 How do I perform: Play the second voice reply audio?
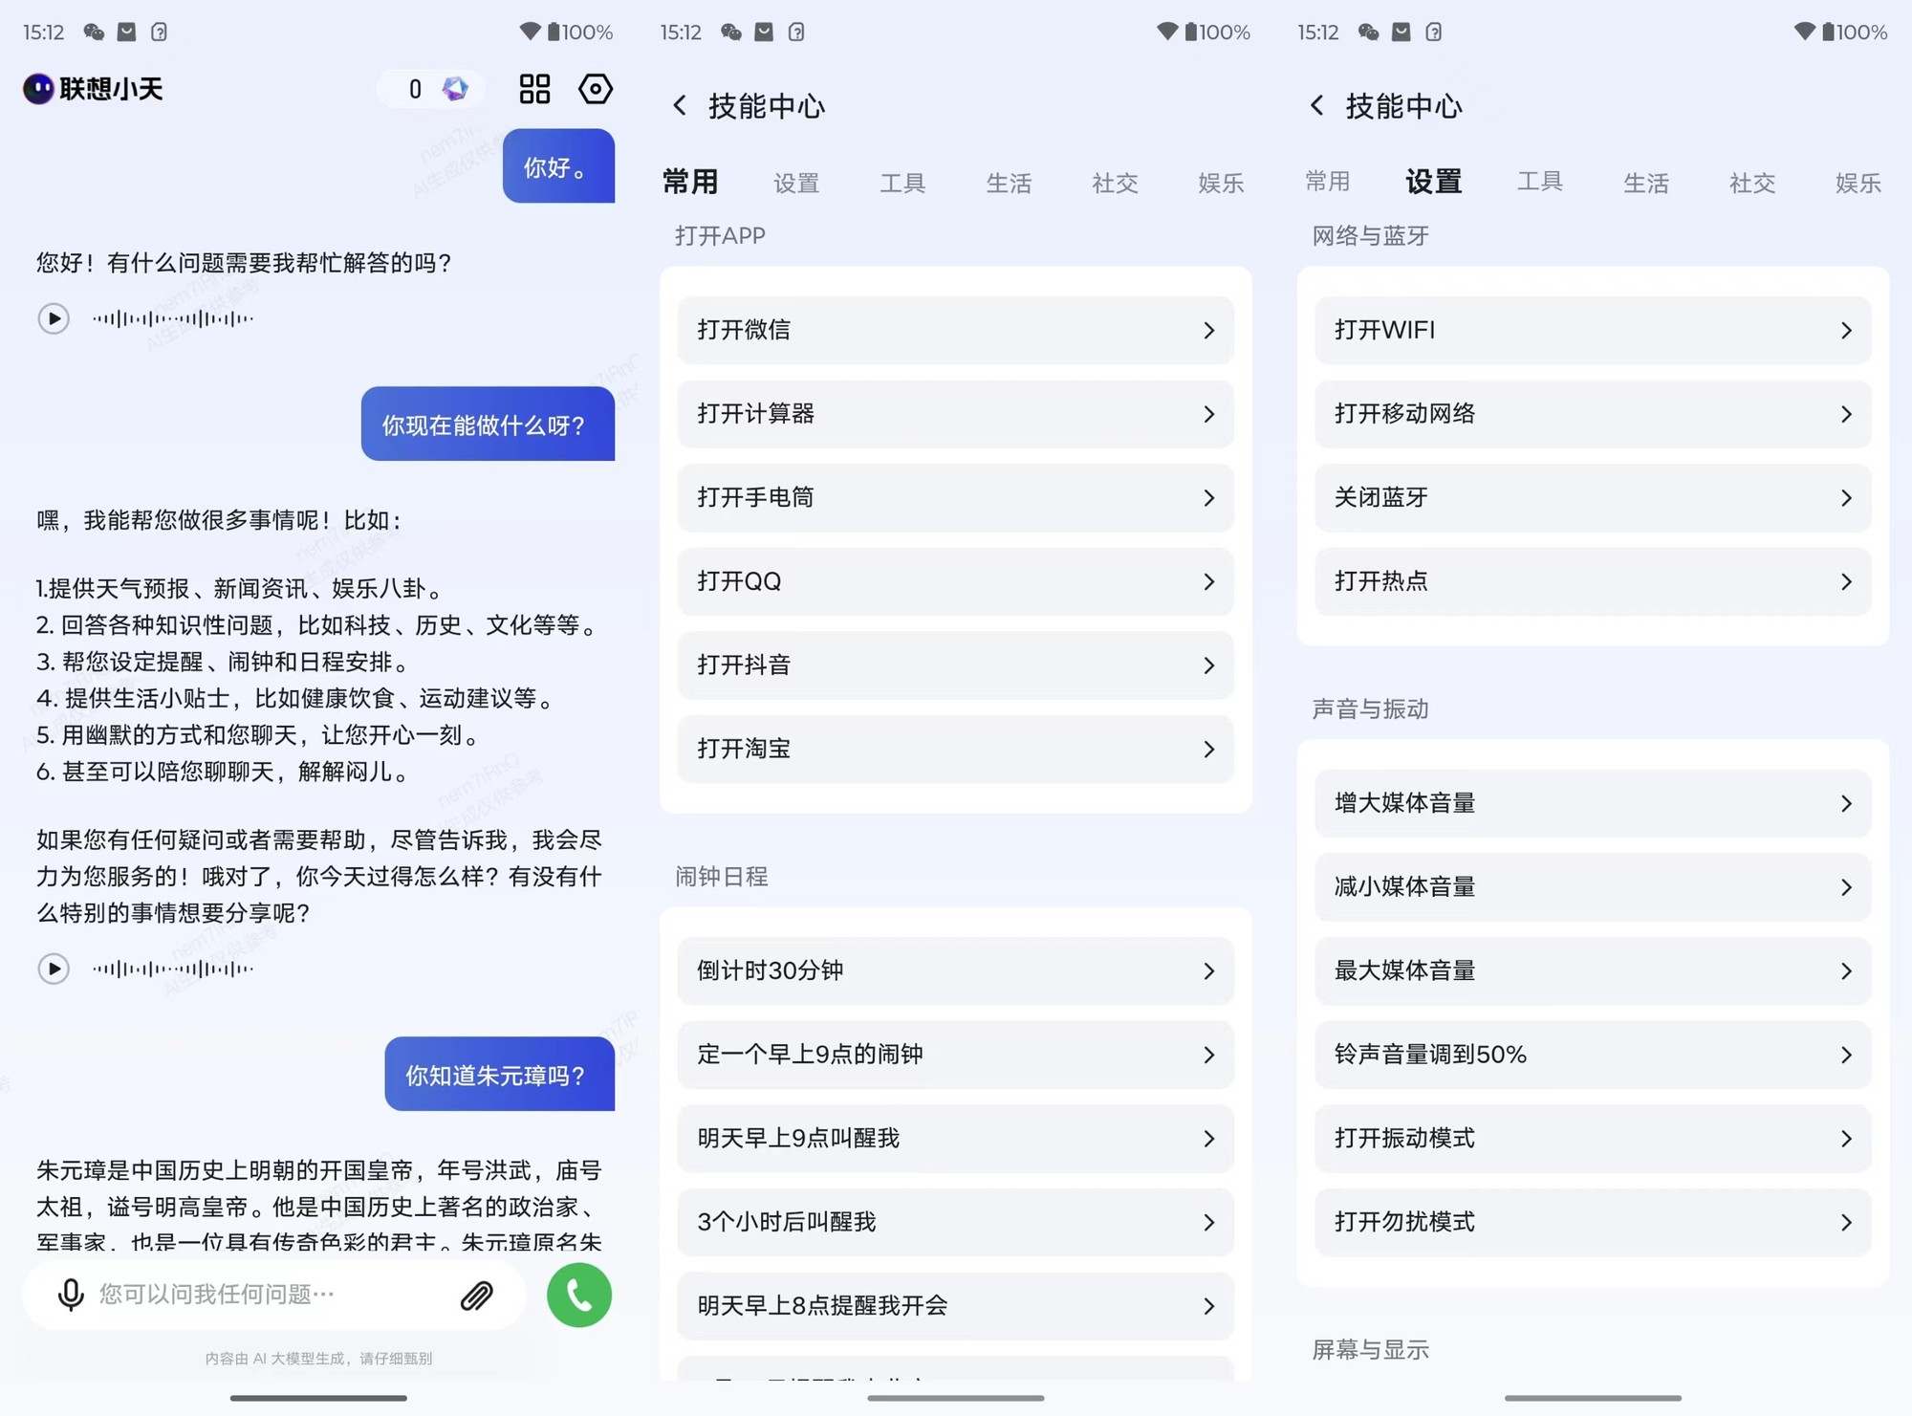[x=54, y=969]
